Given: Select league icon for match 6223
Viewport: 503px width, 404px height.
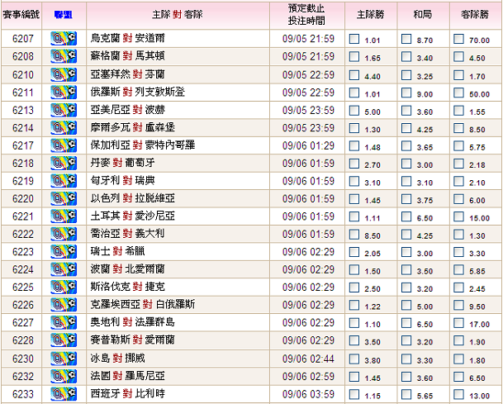Looking at the screenshot, I should [x=64, y=252].
